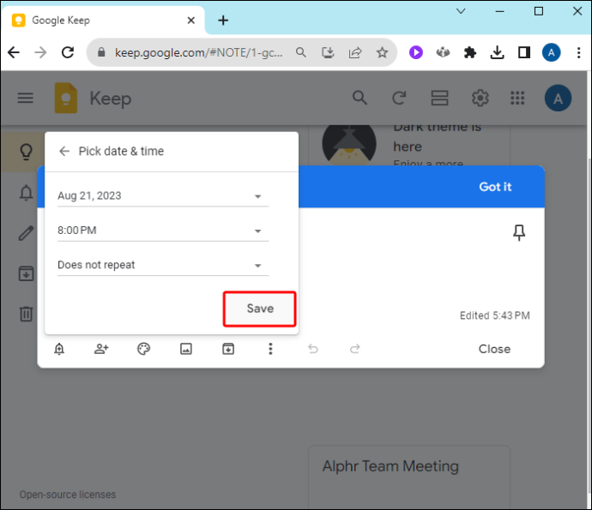Screen dimensions: 592x510
Task: Click the Collaborator add-person icon
Action: pos(101,349)
